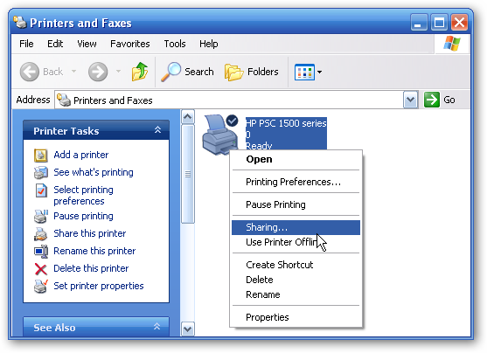Click the scrollbar down arrow in task pane

(x=188, y=329)
